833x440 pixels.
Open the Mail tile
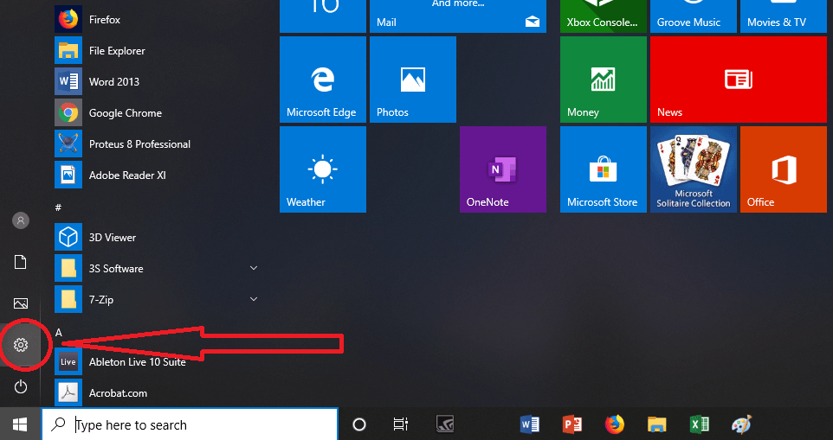click(x=458, y=16)
